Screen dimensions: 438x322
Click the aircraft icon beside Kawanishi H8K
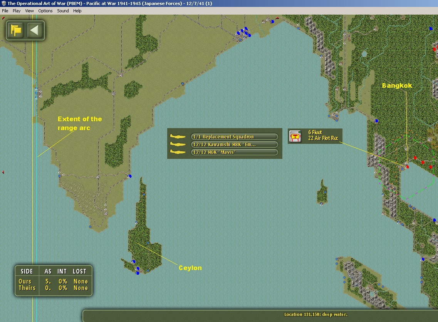(x=178, y=145)
